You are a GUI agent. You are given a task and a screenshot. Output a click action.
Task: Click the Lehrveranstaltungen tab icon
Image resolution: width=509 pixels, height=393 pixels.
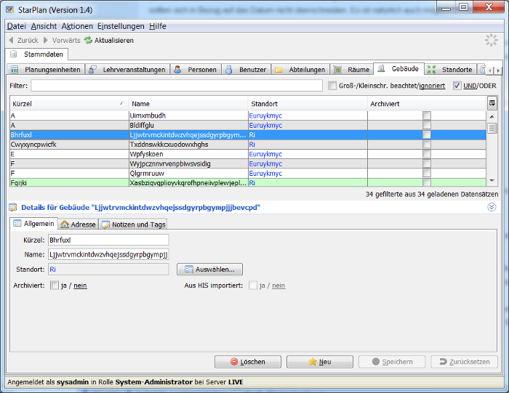point(92,70)
